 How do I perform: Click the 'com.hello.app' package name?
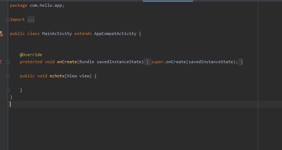coord(46,5)
